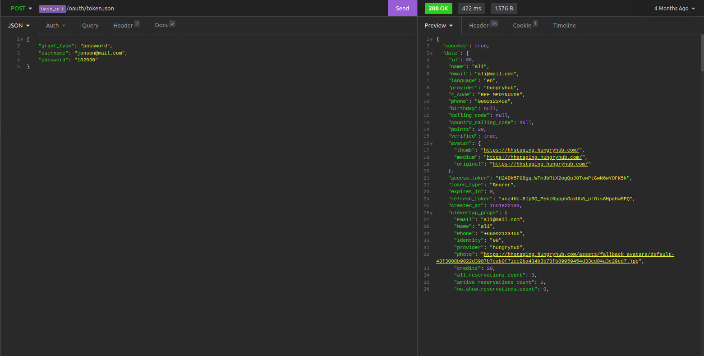The width and height of the screenshot is (704, 356).
Task: Fold the "clevertap_props" object in the response
Action: pyautogui.click(x=431, y=213)
